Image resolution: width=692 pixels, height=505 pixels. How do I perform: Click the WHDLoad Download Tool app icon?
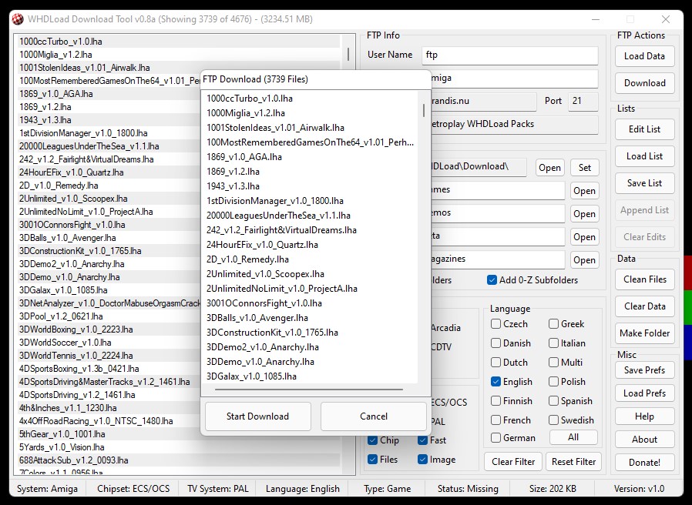18,19
